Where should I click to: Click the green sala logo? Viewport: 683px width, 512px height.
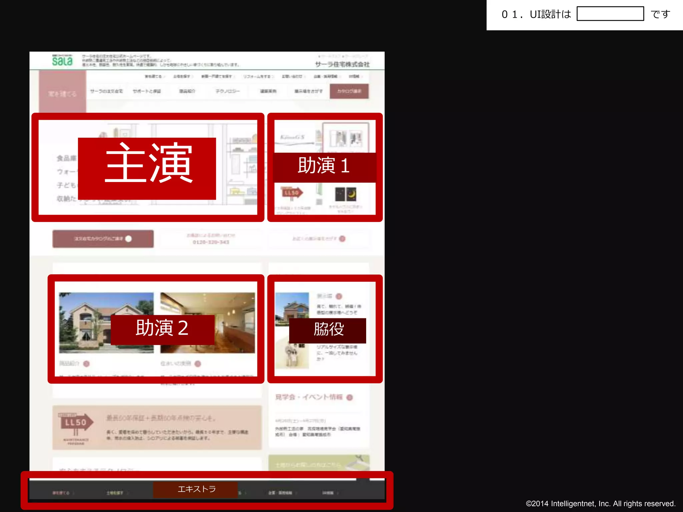[62, 60]
